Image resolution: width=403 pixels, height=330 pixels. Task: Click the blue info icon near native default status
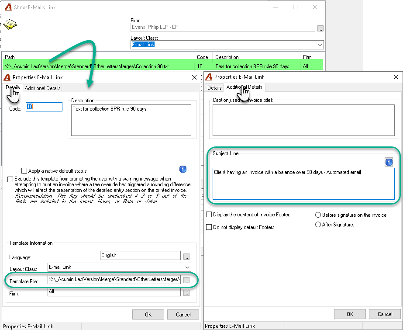(x=183, y=169)
